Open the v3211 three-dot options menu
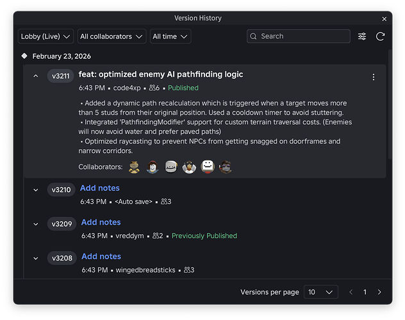Viewport: 405px width, 320px height. click(374, 77)
